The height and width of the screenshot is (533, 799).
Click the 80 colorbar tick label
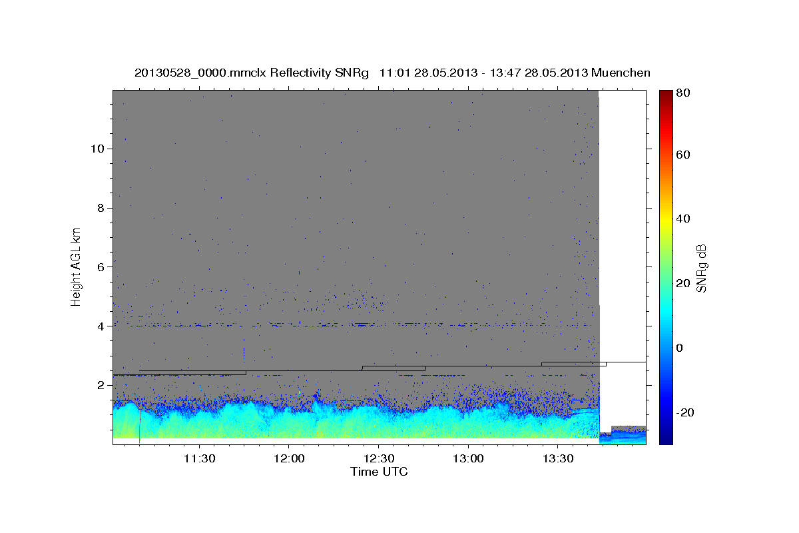tap(682, 93)
